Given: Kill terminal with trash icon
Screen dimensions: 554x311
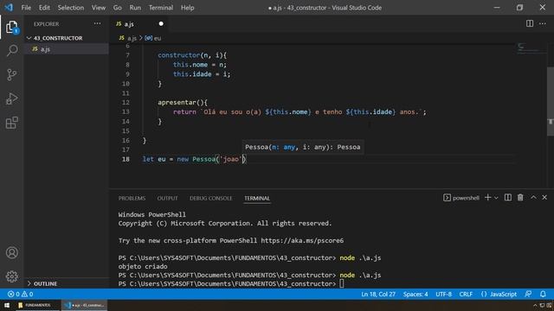Looking at the screenshot, I should coord(520,198).
